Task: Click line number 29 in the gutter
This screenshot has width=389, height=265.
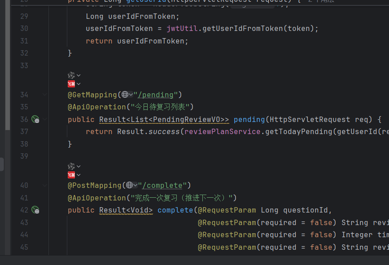Action: [x=24, y=16]
